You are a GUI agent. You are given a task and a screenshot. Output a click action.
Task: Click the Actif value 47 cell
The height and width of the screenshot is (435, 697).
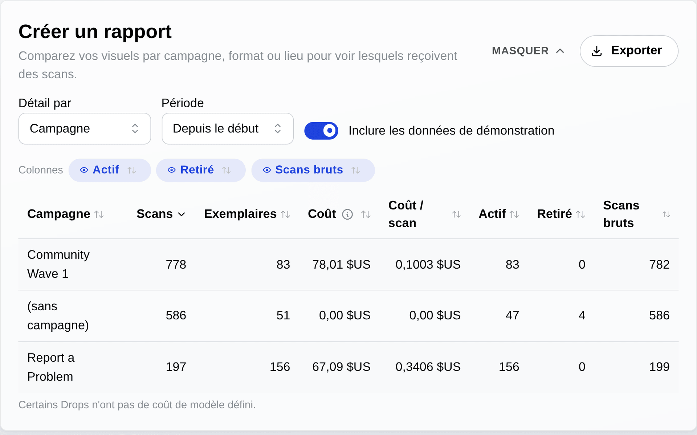(512, 315)
